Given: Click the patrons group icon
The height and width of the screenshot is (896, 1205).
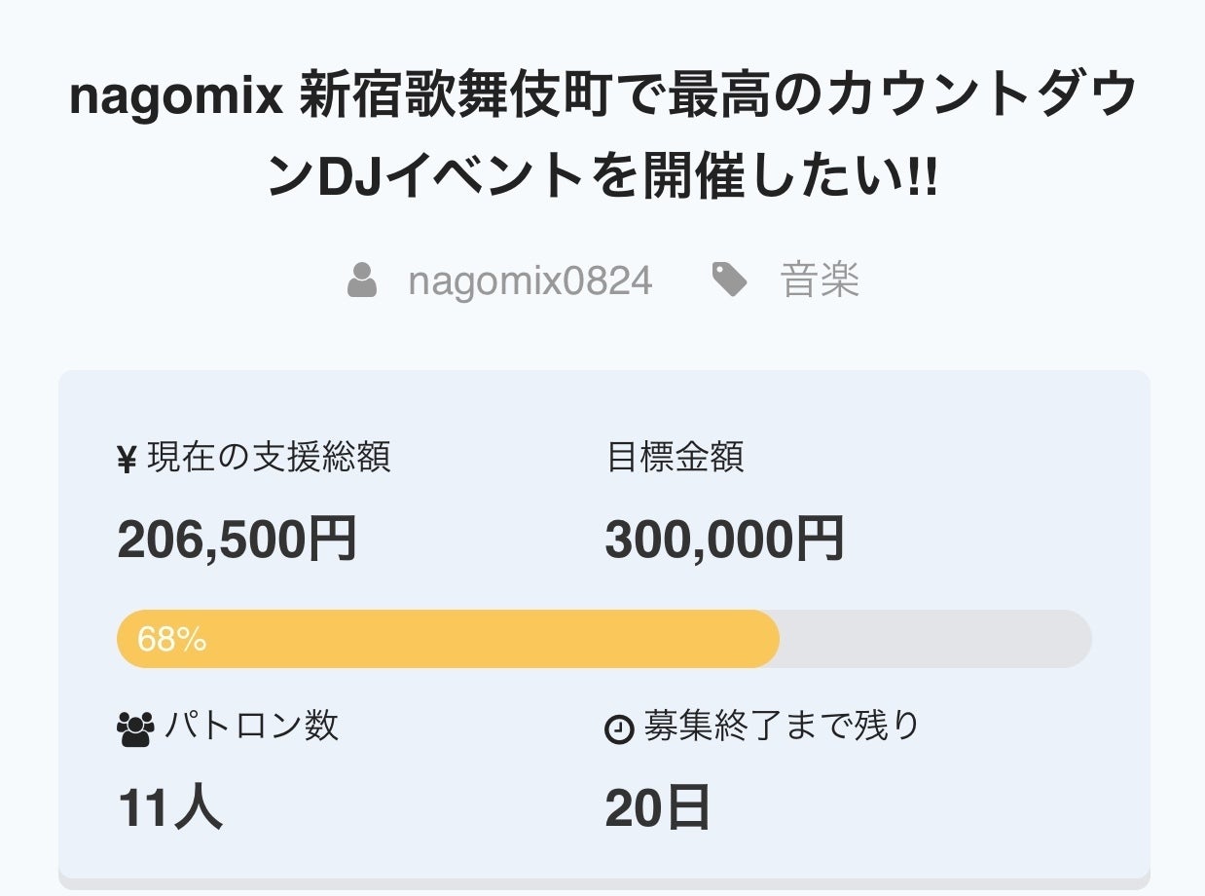Looking at the screenshot, I should (135, 728).
